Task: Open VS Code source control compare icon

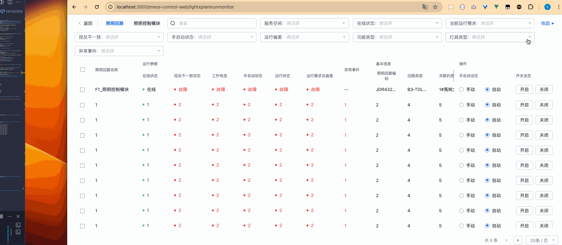Action: click(2, 2)
